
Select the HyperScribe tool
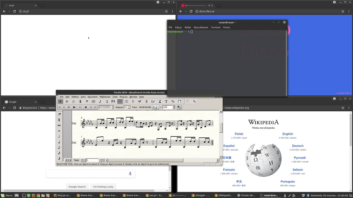pyautogui.click(x=113, y=101)
